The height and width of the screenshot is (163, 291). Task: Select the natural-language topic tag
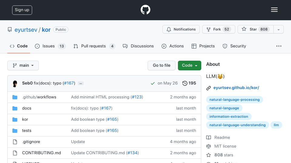[x=224, y=108]
